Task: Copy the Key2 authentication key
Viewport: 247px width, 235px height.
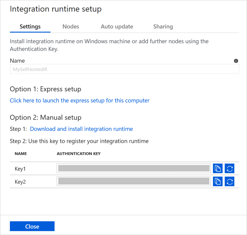Action: click(218, 181)
